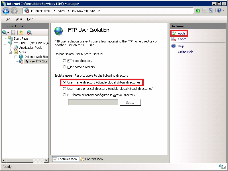Click breadcrumb arrow after My New FTP Site

click(99, 11)
